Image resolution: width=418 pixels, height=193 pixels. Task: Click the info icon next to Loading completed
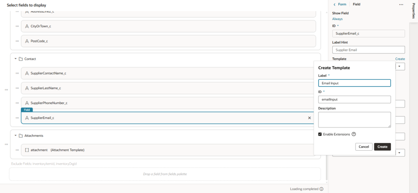click(x=321, y=189)
